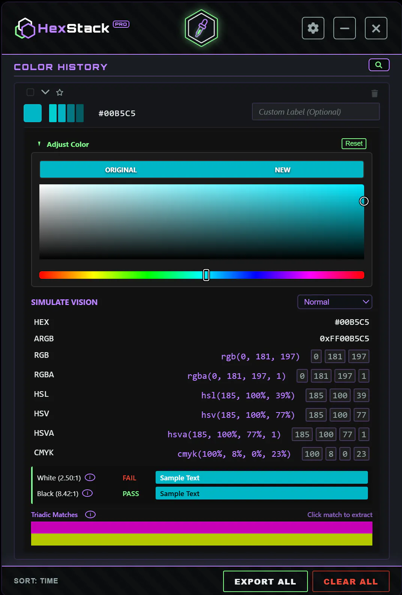Click the HSL hue box 185
402x595 pixels.
[316, 395]
